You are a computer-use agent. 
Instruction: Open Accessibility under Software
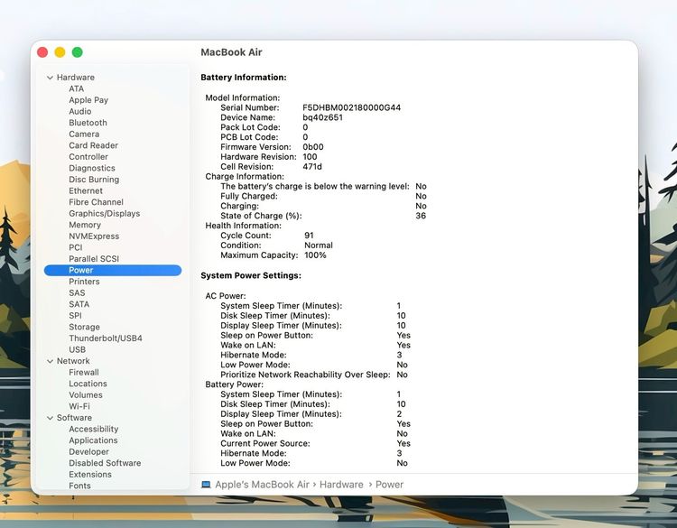click(x=93, y=429)
